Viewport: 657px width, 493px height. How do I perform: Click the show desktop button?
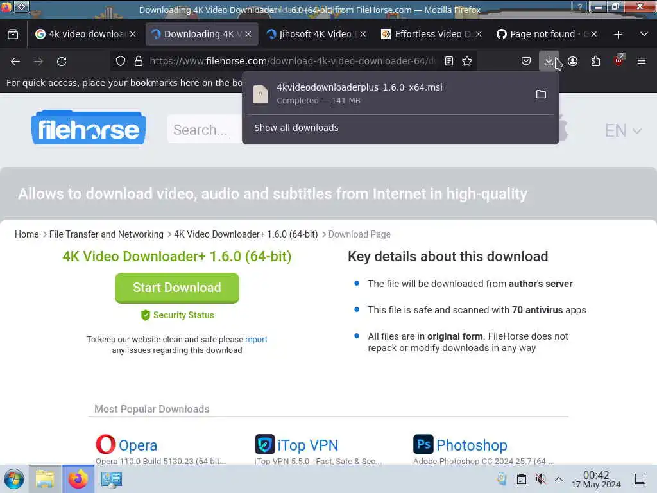pos(640,479)
